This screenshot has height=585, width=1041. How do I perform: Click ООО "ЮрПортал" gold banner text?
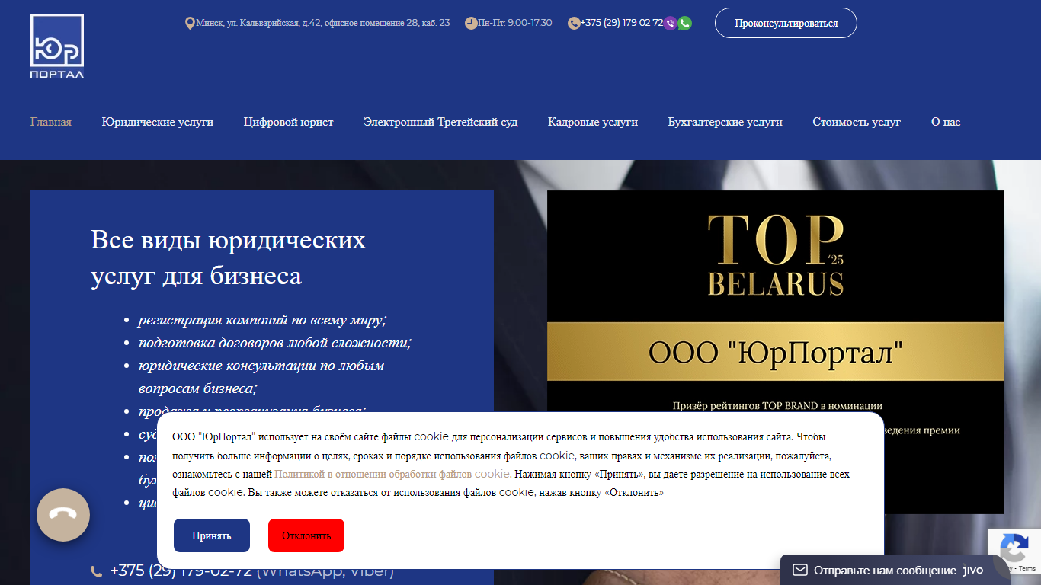click(x=776, y=352)
